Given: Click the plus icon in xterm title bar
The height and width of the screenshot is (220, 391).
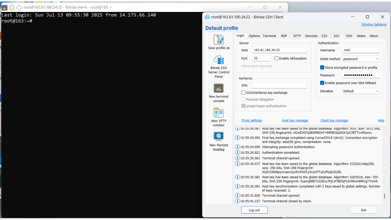Looking at the screenshot, I should 19,7.
